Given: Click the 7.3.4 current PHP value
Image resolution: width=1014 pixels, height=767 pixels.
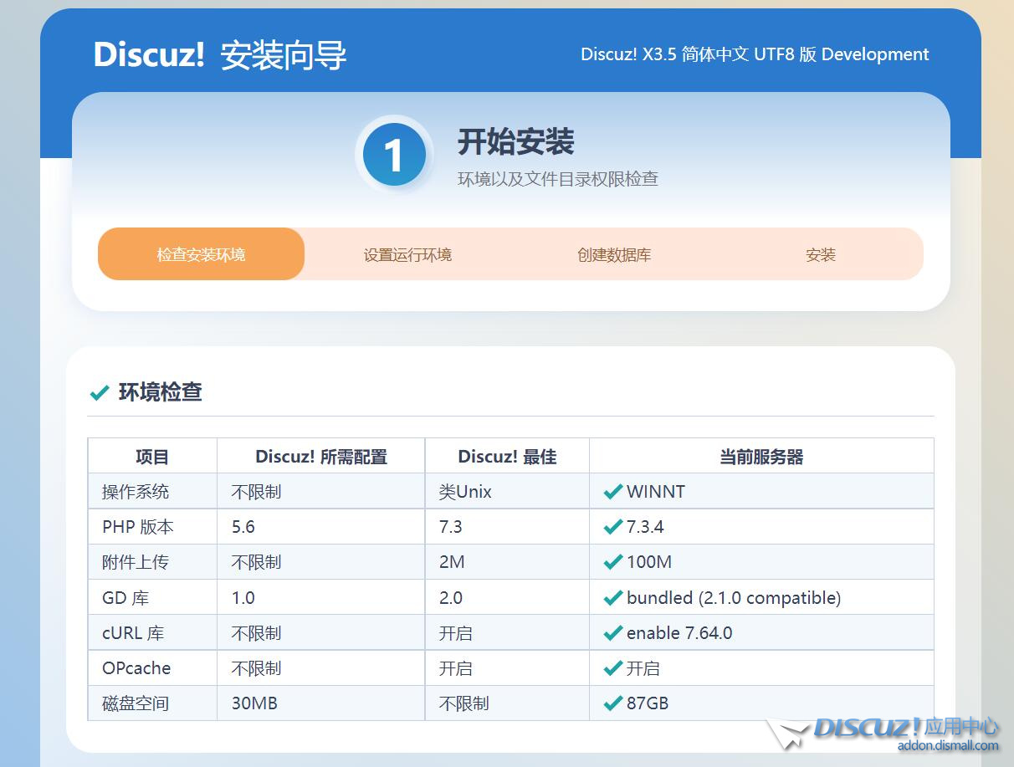Looking at the screenshot, I should pos(645,527).
